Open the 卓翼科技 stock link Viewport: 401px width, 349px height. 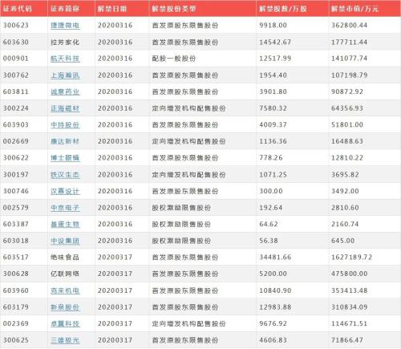[65, 323]
